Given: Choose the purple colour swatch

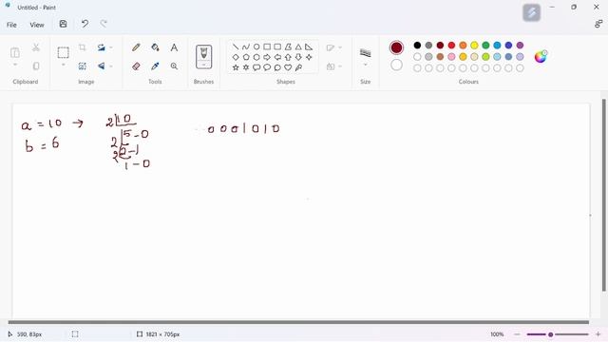Looking at the screenshot, I should (520, 46).
